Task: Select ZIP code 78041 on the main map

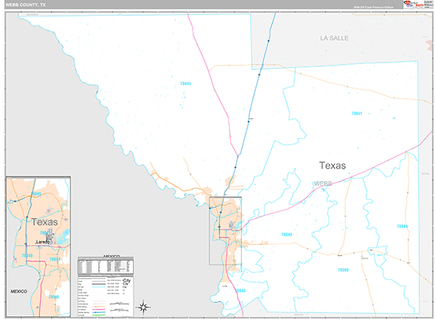Action: [x=356, y=113]
